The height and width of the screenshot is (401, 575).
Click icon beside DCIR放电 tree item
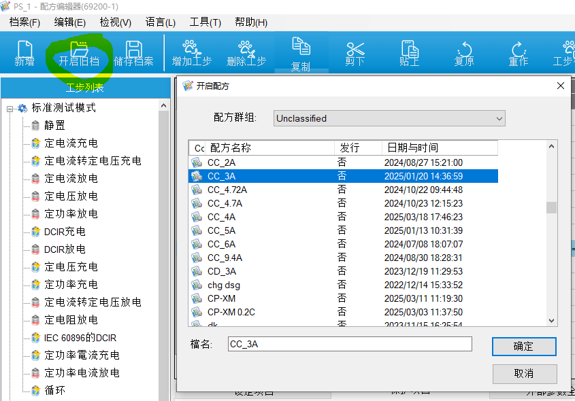35,249
